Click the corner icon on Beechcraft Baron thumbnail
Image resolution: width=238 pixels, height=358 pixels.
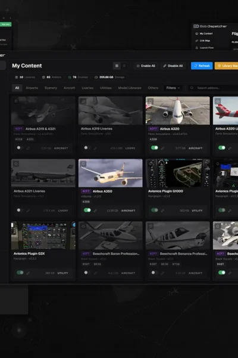point(83,226)
